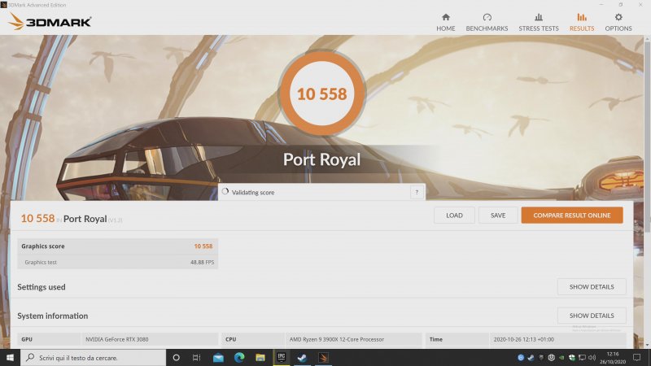This screenshot has width=651, height=366.
Task: Open Cortana circle icon on taskbar
Action: pyautogui.click(x=176, y=357)
